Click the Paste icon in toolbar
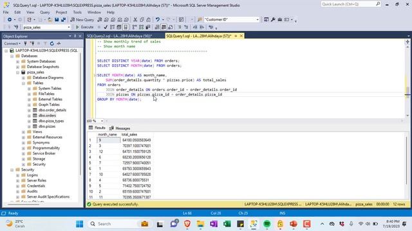This screenshot has height=231, width=412. (x=149, y=20)
